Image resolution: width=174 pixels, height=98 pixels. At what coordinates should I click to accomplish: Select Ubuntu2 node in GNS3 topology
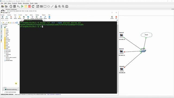[x=121, y=51]
